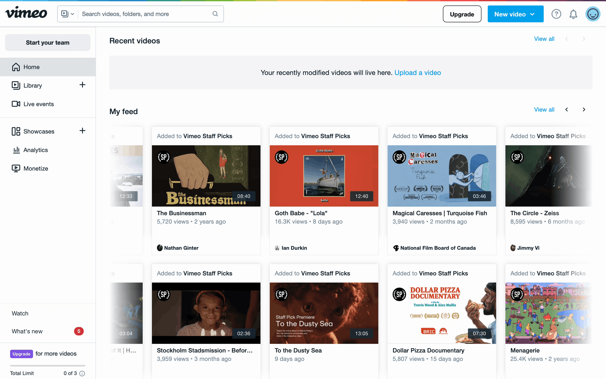This screenshot has width=606, height=379.
Task: Click Staff Pick badge on Dollar Pizza
Action: (x=399, y=294)
